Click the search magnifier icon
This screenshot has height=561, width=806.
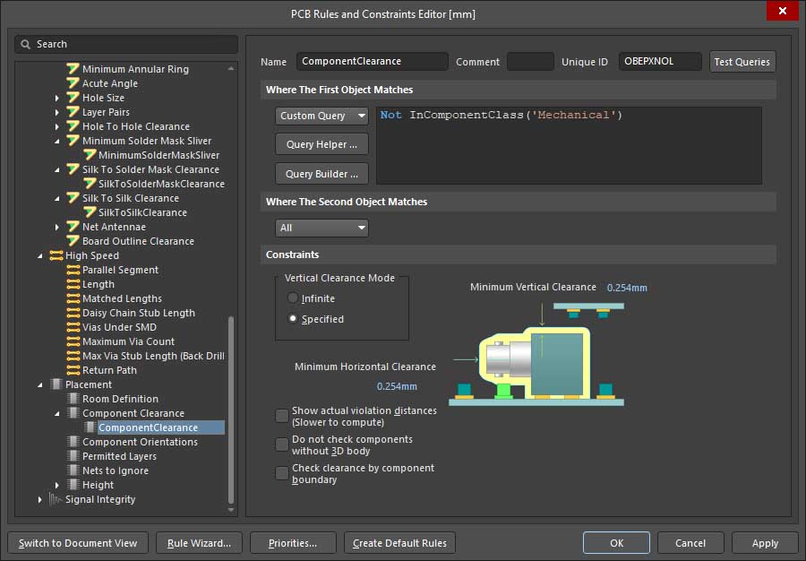(x=26, y=44)
